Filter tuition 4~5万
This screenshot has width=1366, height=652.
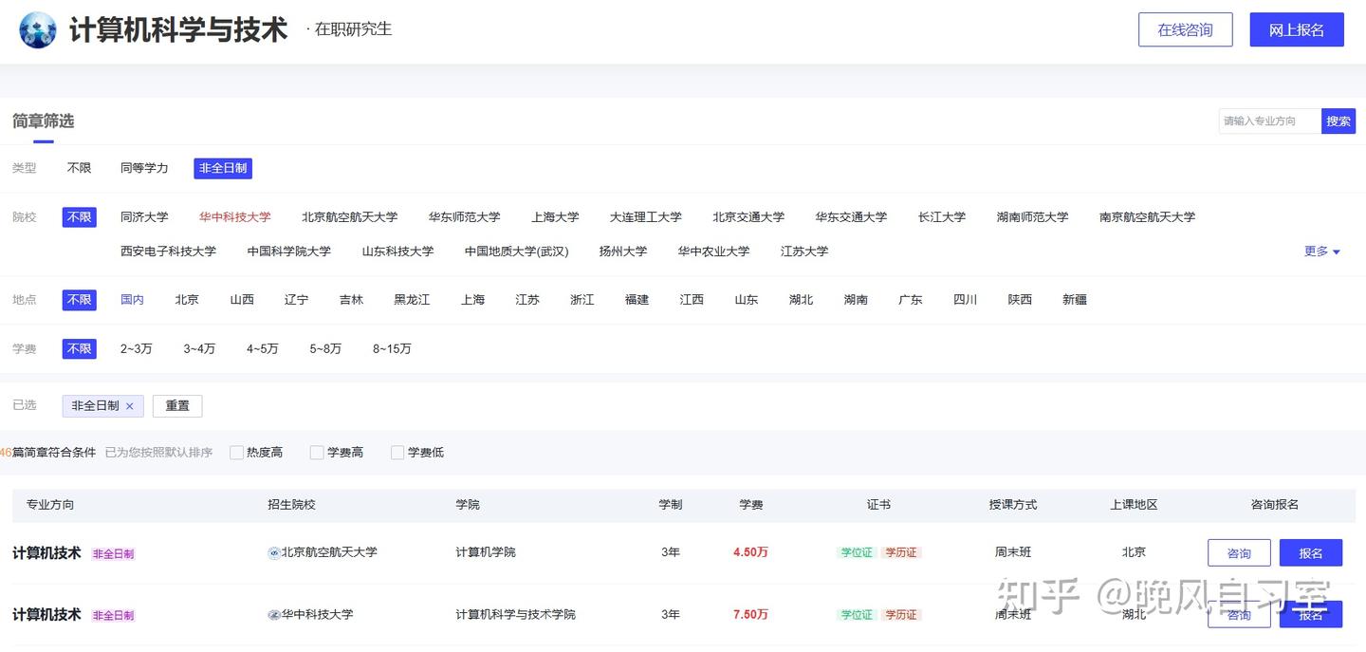pyautogui.click(x=263, y=349)
